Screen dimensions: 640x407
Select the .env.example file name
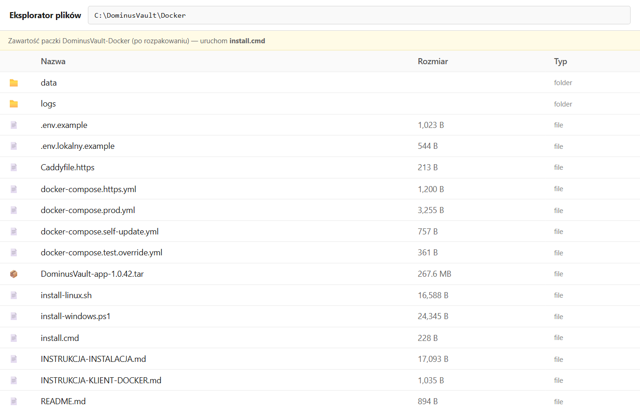tap(64, 125)
